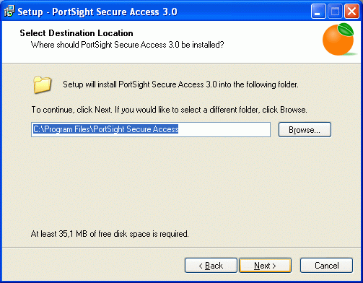Viewport: 363px width, 283px height.
Task: Click blank space inside the destination folder field
Action: click(224, 129)
